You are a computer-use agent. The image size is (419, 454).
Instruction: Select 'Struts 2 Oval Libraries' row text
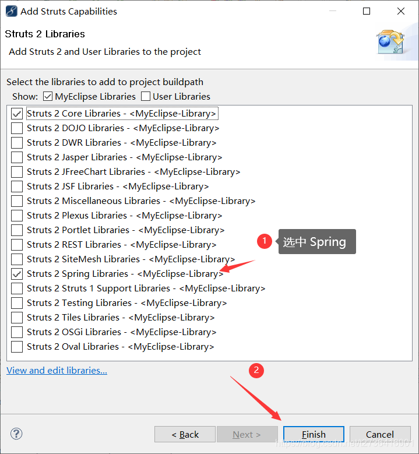tap(121, 347)
